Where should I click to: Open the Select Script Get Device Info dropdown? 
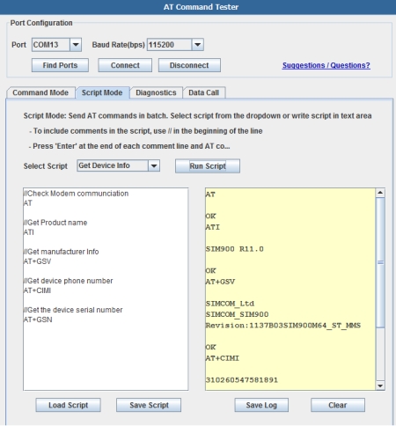point(154,165)
